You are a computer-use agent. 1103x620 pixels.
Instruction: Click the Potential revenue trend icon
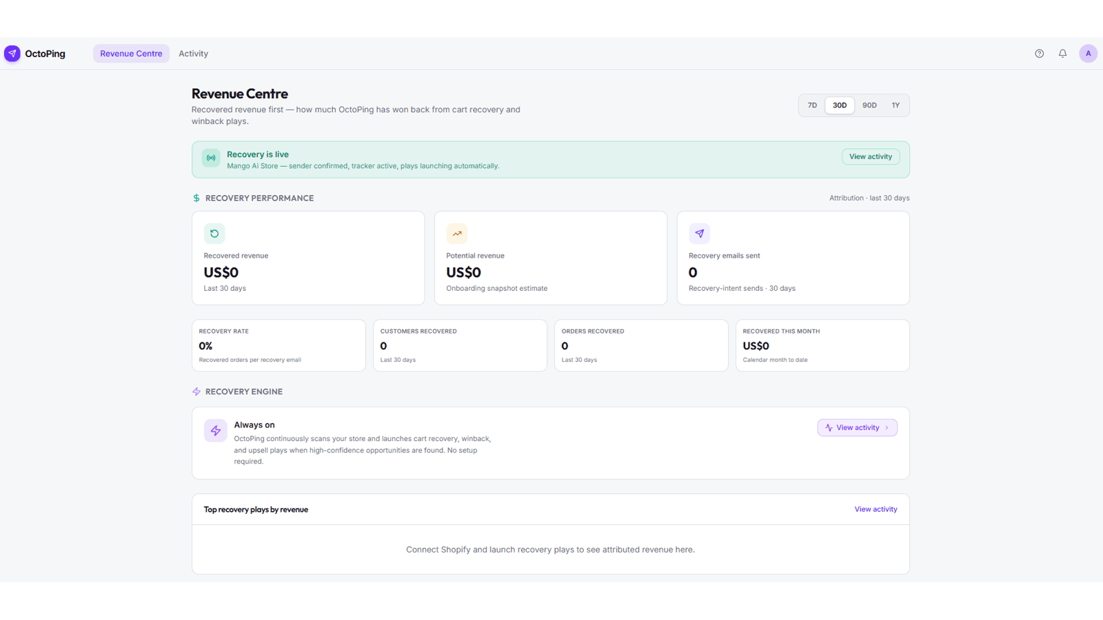[x=456, y=234]
